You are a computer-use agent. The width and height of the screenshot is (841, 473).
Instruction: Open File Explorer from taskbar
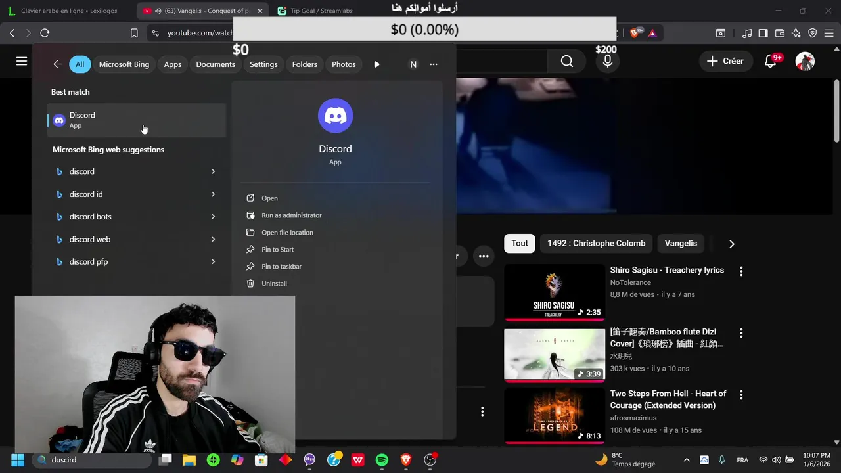pos(189,460)
